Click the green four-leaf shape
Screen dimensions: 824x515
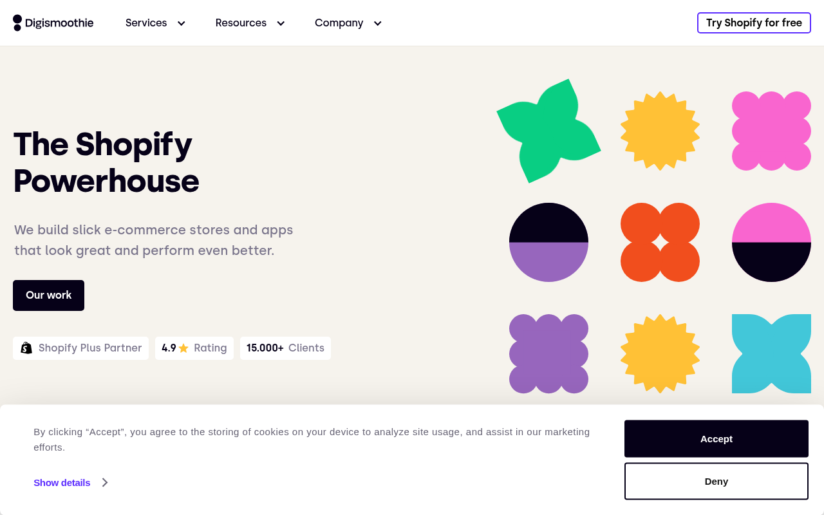tap(548, 131)
